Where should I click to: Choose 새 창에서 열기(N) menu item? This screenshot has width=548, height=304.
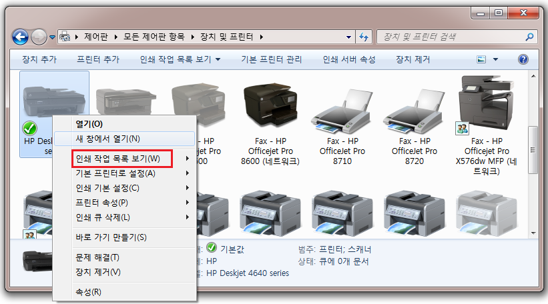pyautogui.click(x=124, y=139)
